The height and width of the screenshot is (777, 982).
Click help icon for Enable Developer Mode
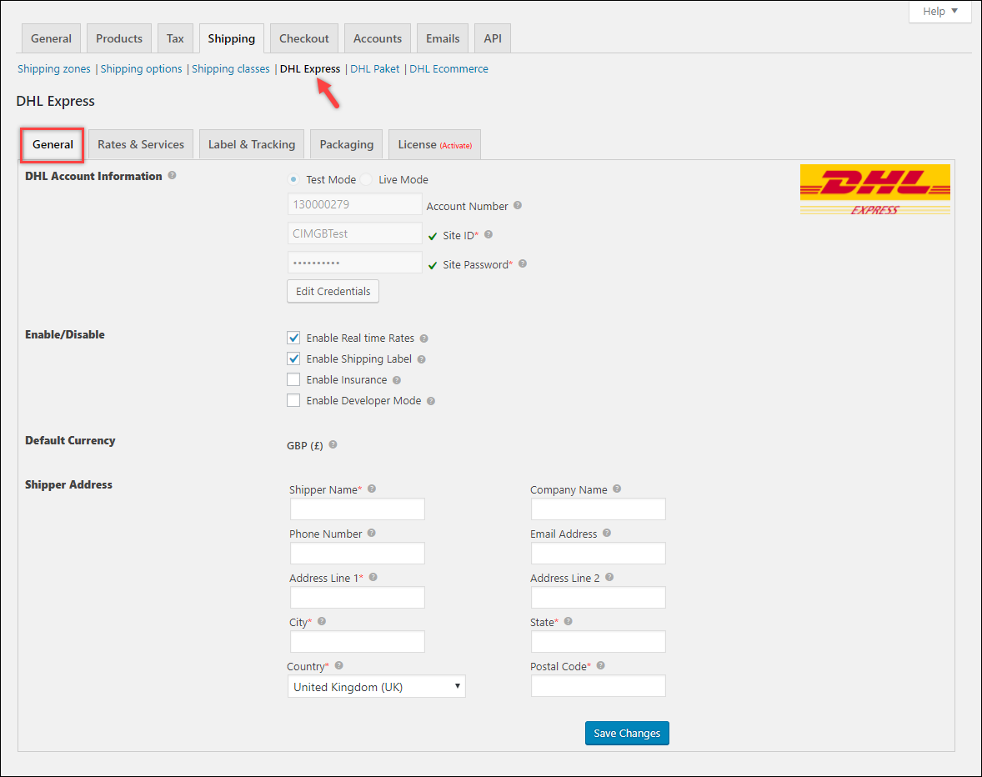(x=431, y=401)
